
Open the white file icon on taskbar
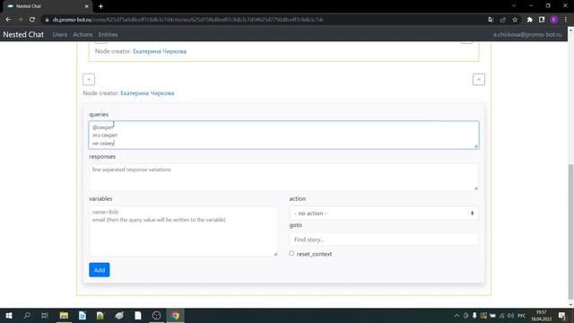138,315
